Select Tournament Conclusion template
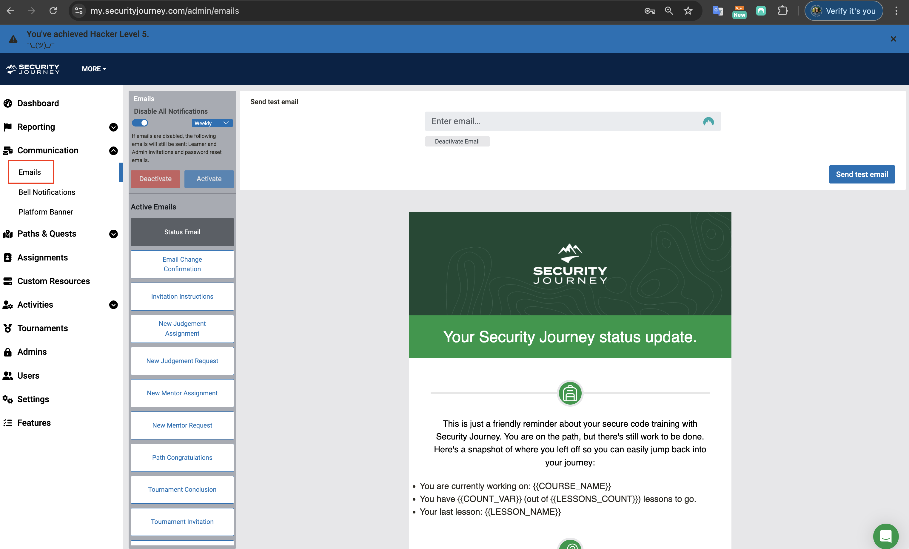This screenshot has width=909, height=549. coord(182,489)
